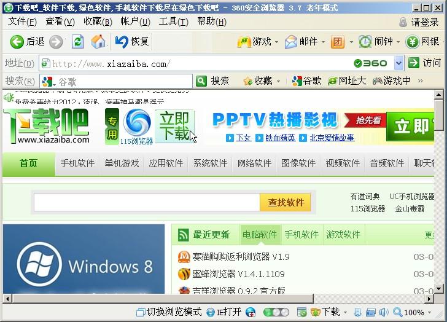Open the search engine selector dropdown
447x322 pixels.
pyautogui.click(x=54, y=85)
